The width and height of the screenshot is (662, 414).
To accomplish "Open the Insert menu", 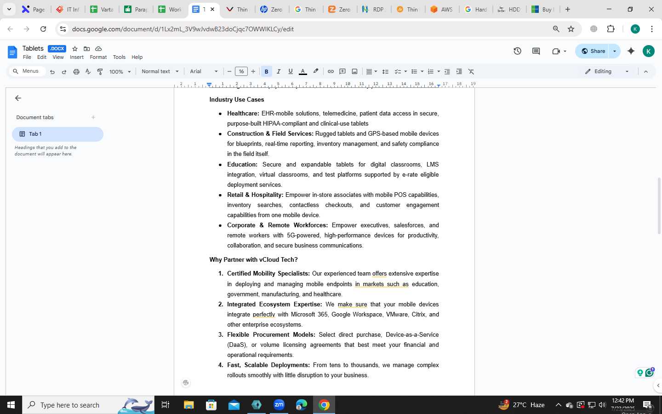I will coord(77,57).
